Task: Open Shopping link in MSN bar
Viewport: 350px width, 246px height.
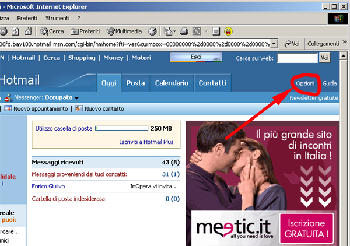Action: click(x=82, y=58)
